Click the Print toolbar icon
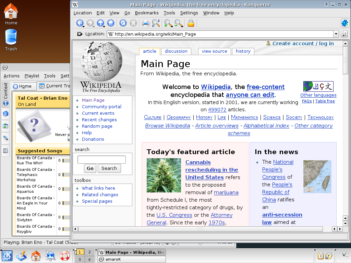This screenshot has width=351, height=263. point(146,23)
